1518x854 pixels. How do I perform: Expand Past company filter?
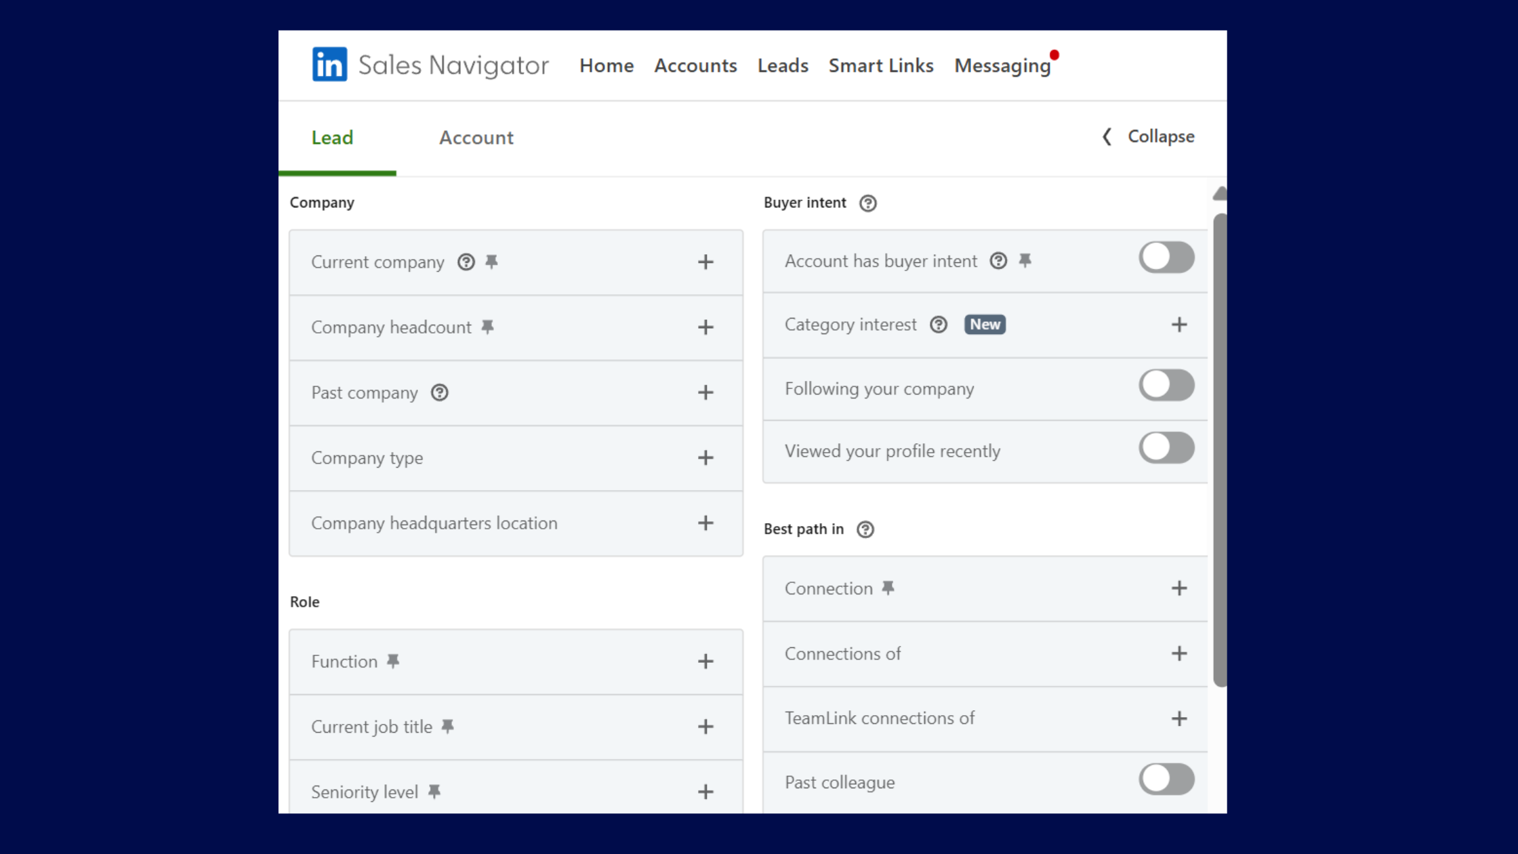tap(705, 392)
